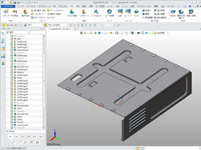The image size is (201, 150).
Task: Open the コーナ処理 corner tool
Action: click(x=109, y=13)
